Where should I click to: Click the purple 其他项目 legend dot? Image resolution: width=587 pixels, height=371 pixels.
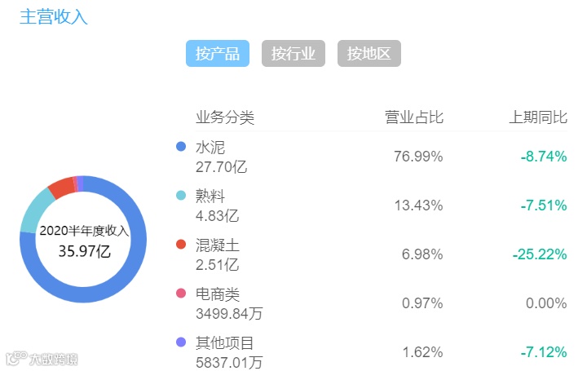coord(181,342)
